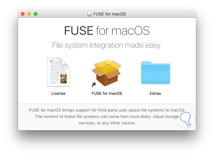Zoom the window with the green button
Image resolution: width=214 pixels, height=156 pixels.
click(36, 14)
